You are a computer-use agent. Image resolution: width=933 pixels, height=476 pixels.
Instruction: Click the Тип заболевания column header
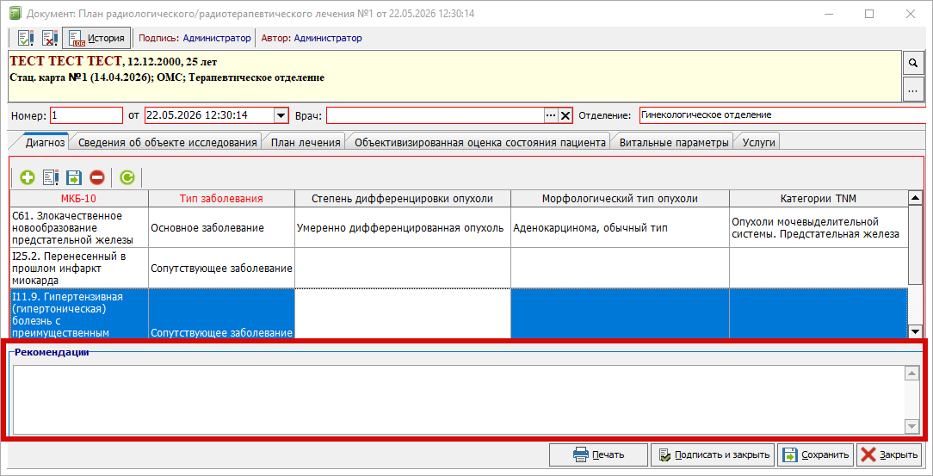[x=221, y=198]
